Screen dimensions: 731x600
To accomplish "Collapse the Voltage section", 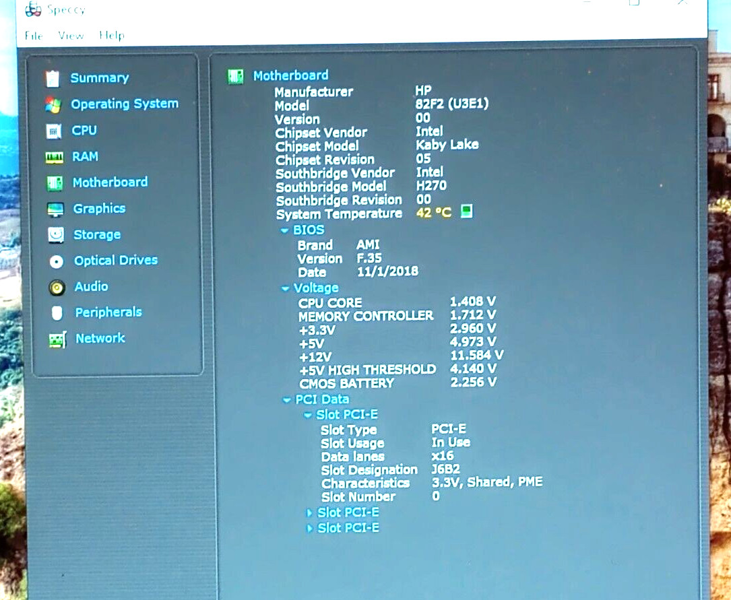I will click(x=285, y=289).
